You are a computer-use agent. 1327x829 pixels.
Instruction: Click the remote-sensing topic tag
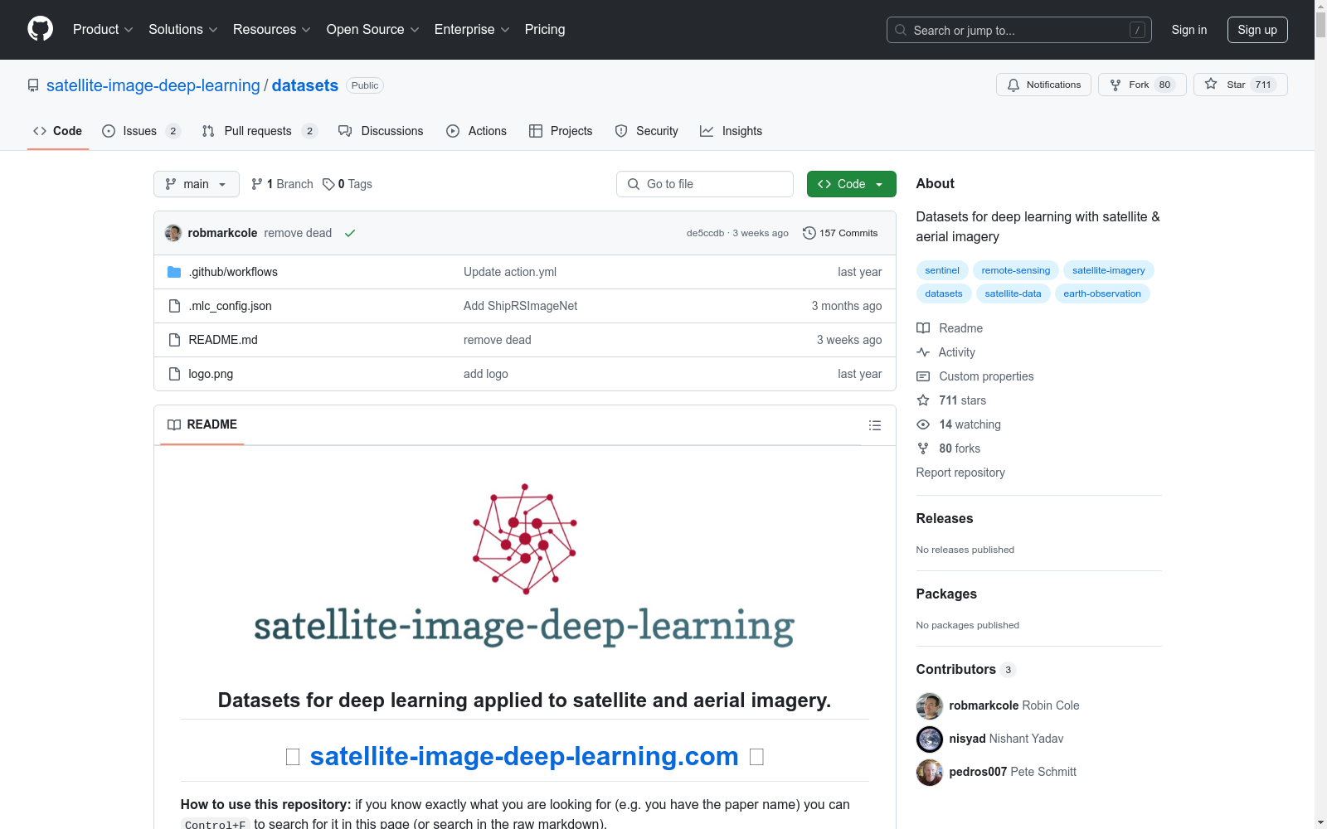[1016, 270]
